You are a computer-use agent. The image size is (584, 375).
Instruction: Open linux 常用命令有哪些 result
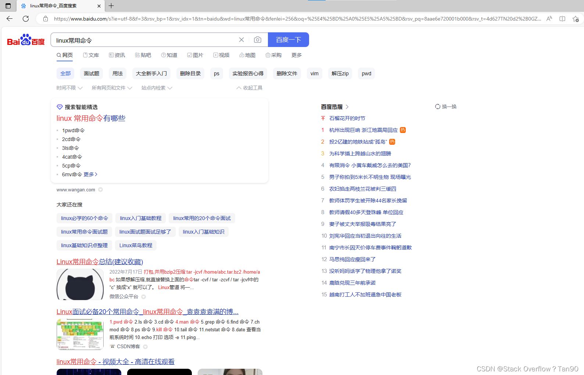pyautogui.click(x=91, y=118)
